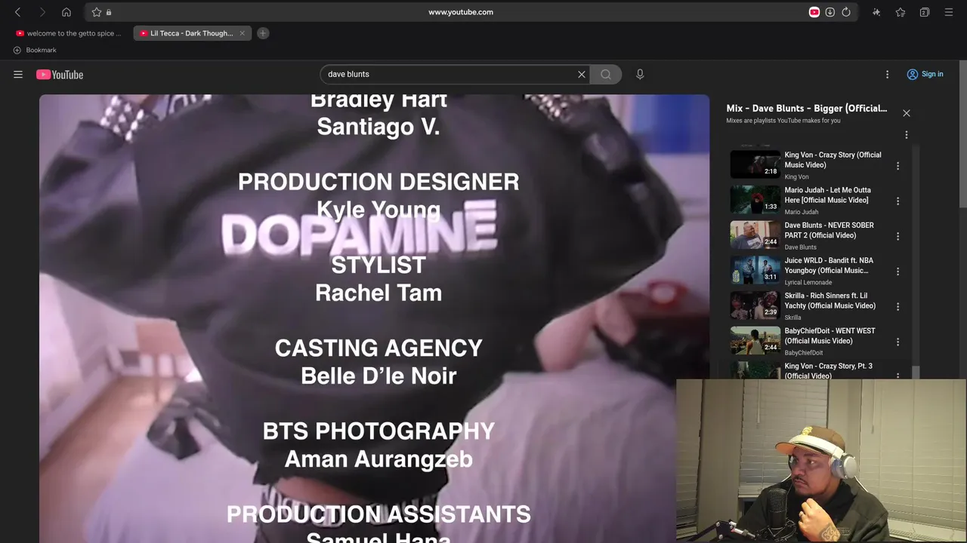Open the browser hamburger menu
Viewport: 967px width, 543px height.
pyautogui.click(x=949, y=12)
